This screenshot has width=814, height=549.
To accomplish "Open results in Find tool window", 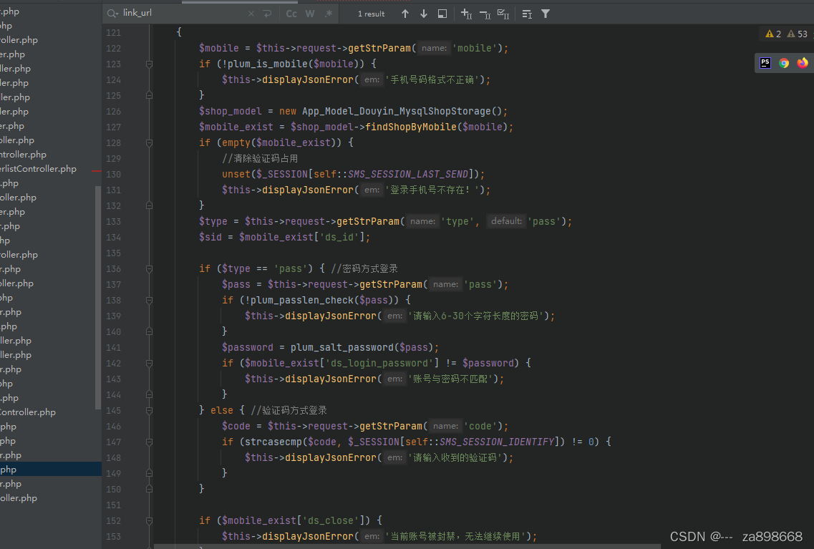I will pyautogui.click(x=442, y=14).
